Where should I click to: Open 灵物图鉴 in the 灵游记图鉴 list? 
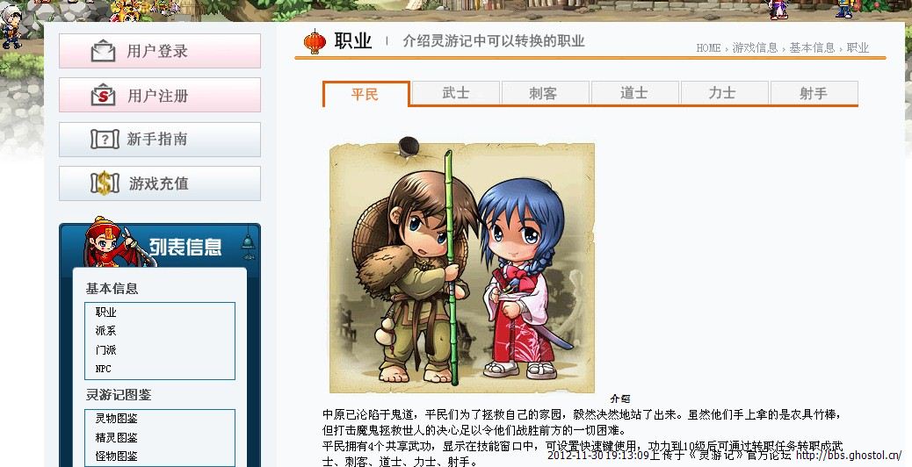pos(116,418)
